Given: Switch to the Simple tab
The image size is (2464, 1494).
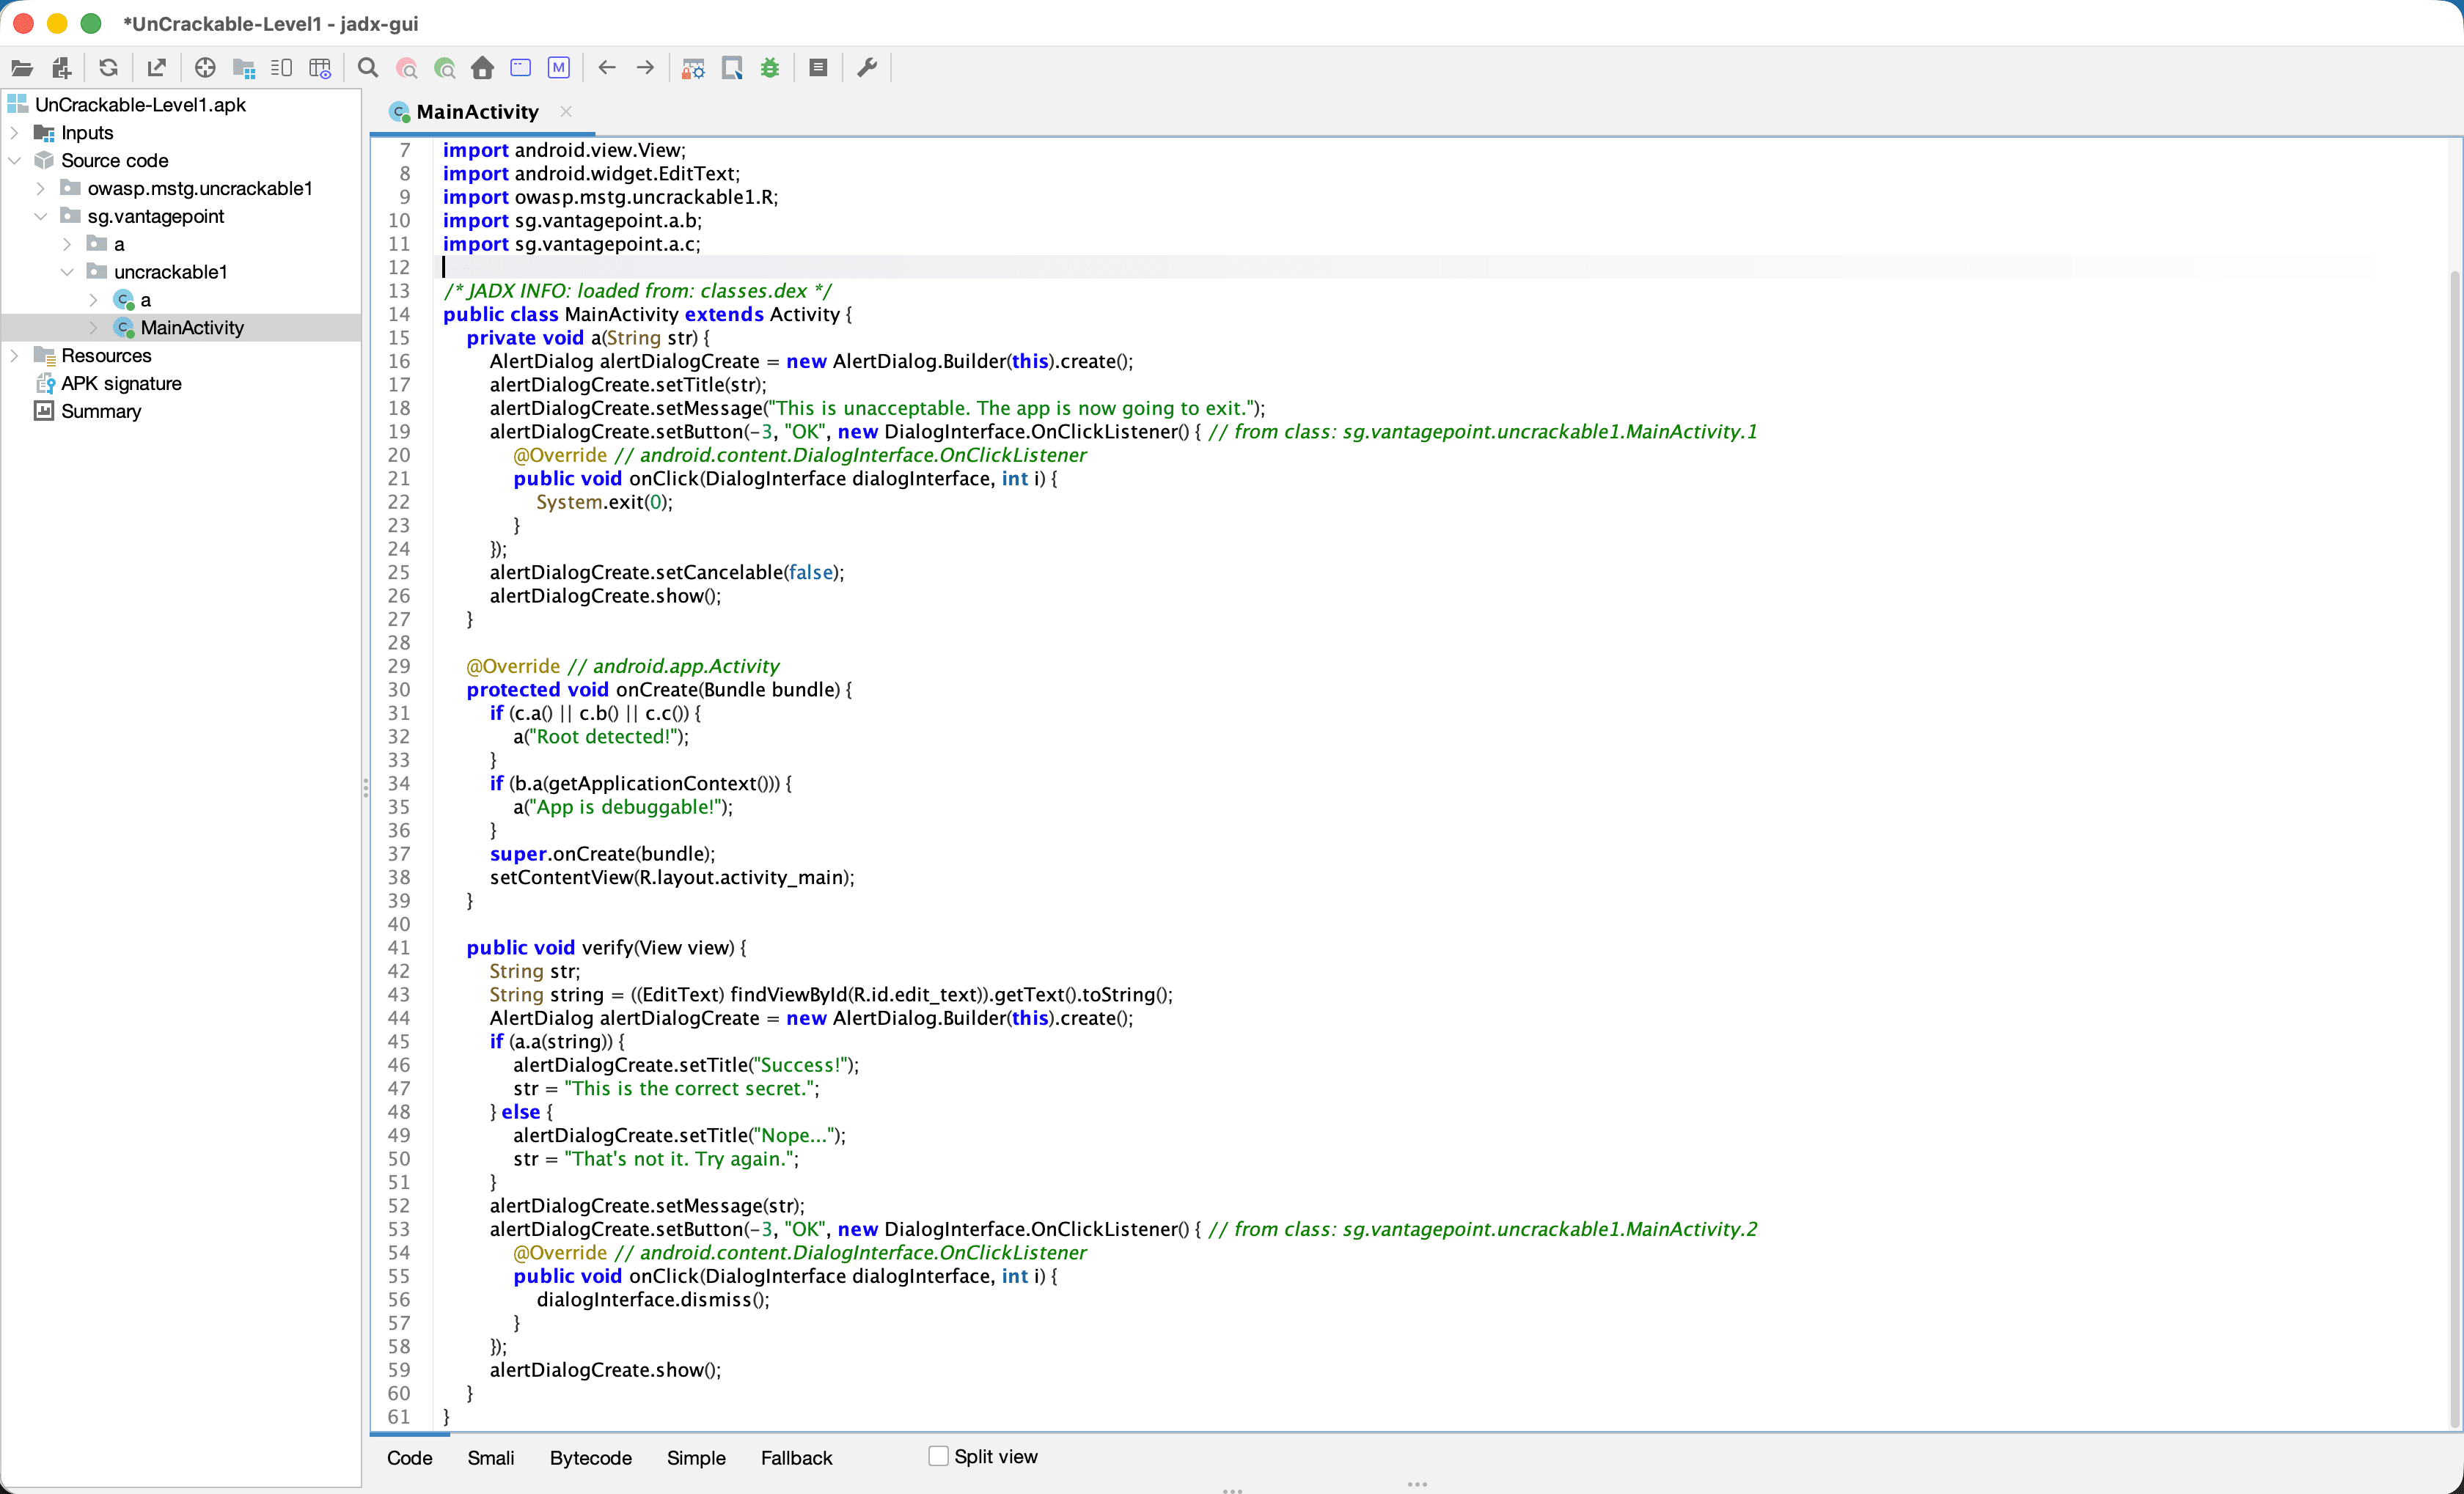Looking at the screenshot, I should click(x=696, y=1458).
